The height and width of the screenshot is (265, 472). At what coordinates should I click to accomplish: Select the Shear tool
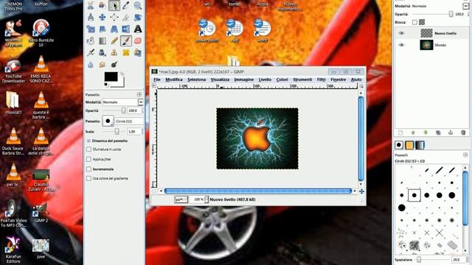(103, 29)
